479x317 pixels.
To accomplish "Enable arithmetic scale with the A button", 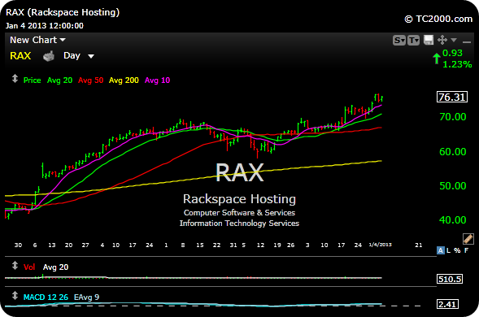I will click(x=440, y=250).
